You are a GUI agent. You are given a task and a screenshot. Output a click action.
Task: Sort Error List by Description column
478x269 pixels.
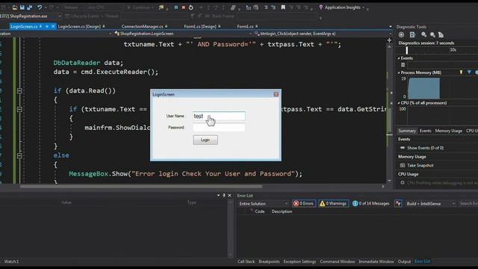(282, 211)
